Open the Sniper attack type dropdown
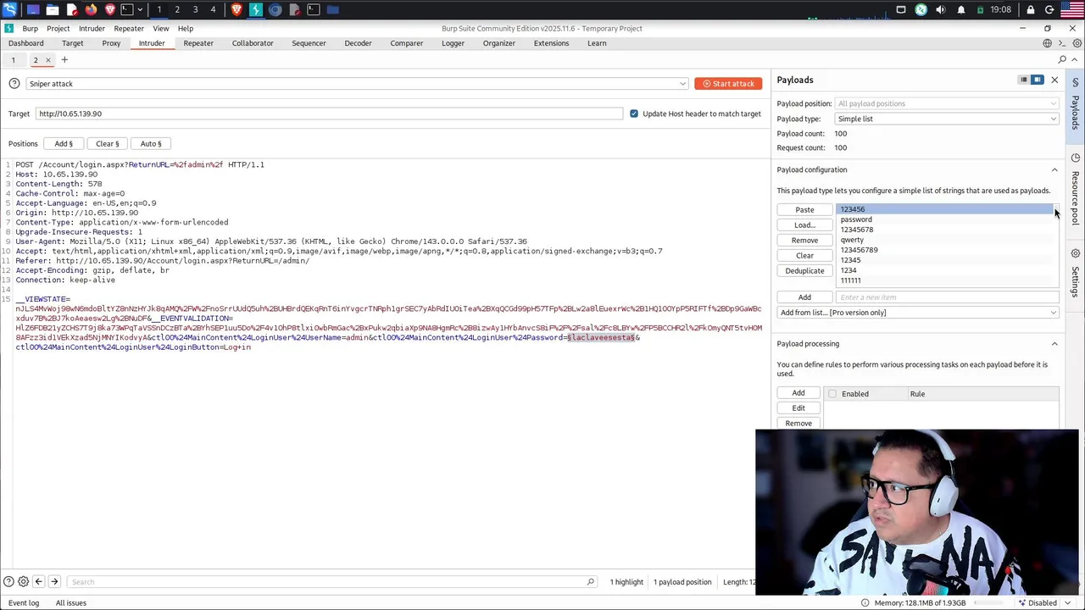Viewport: 1085px width, 610px height. [357, 83]
